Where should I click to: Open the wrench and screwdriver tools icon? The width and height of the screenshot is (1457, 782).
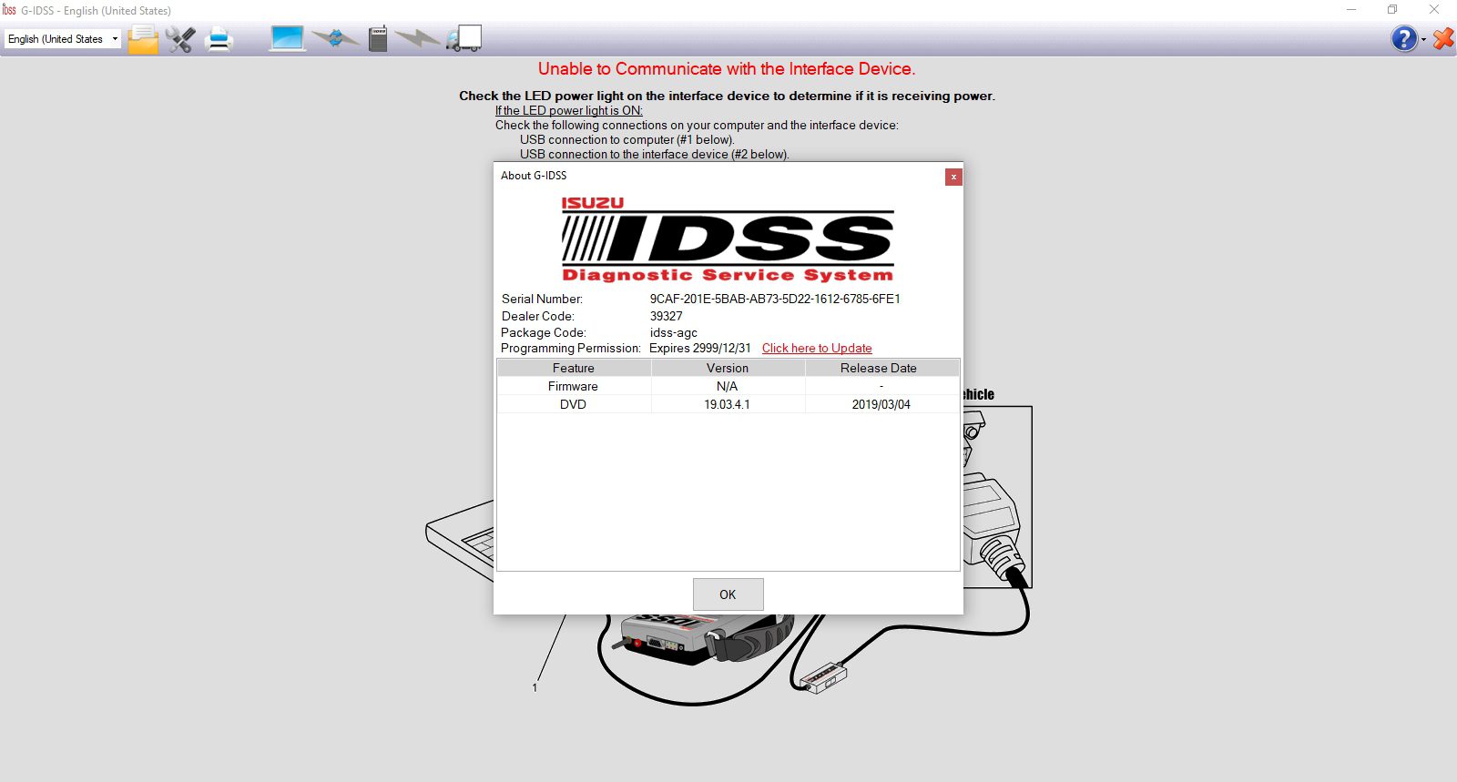tap(180, 39)
